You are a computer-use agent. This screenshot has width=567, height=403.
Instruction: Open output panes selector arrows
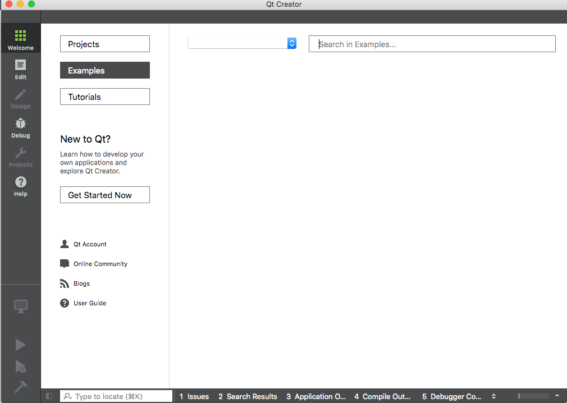tap(493, 396)
